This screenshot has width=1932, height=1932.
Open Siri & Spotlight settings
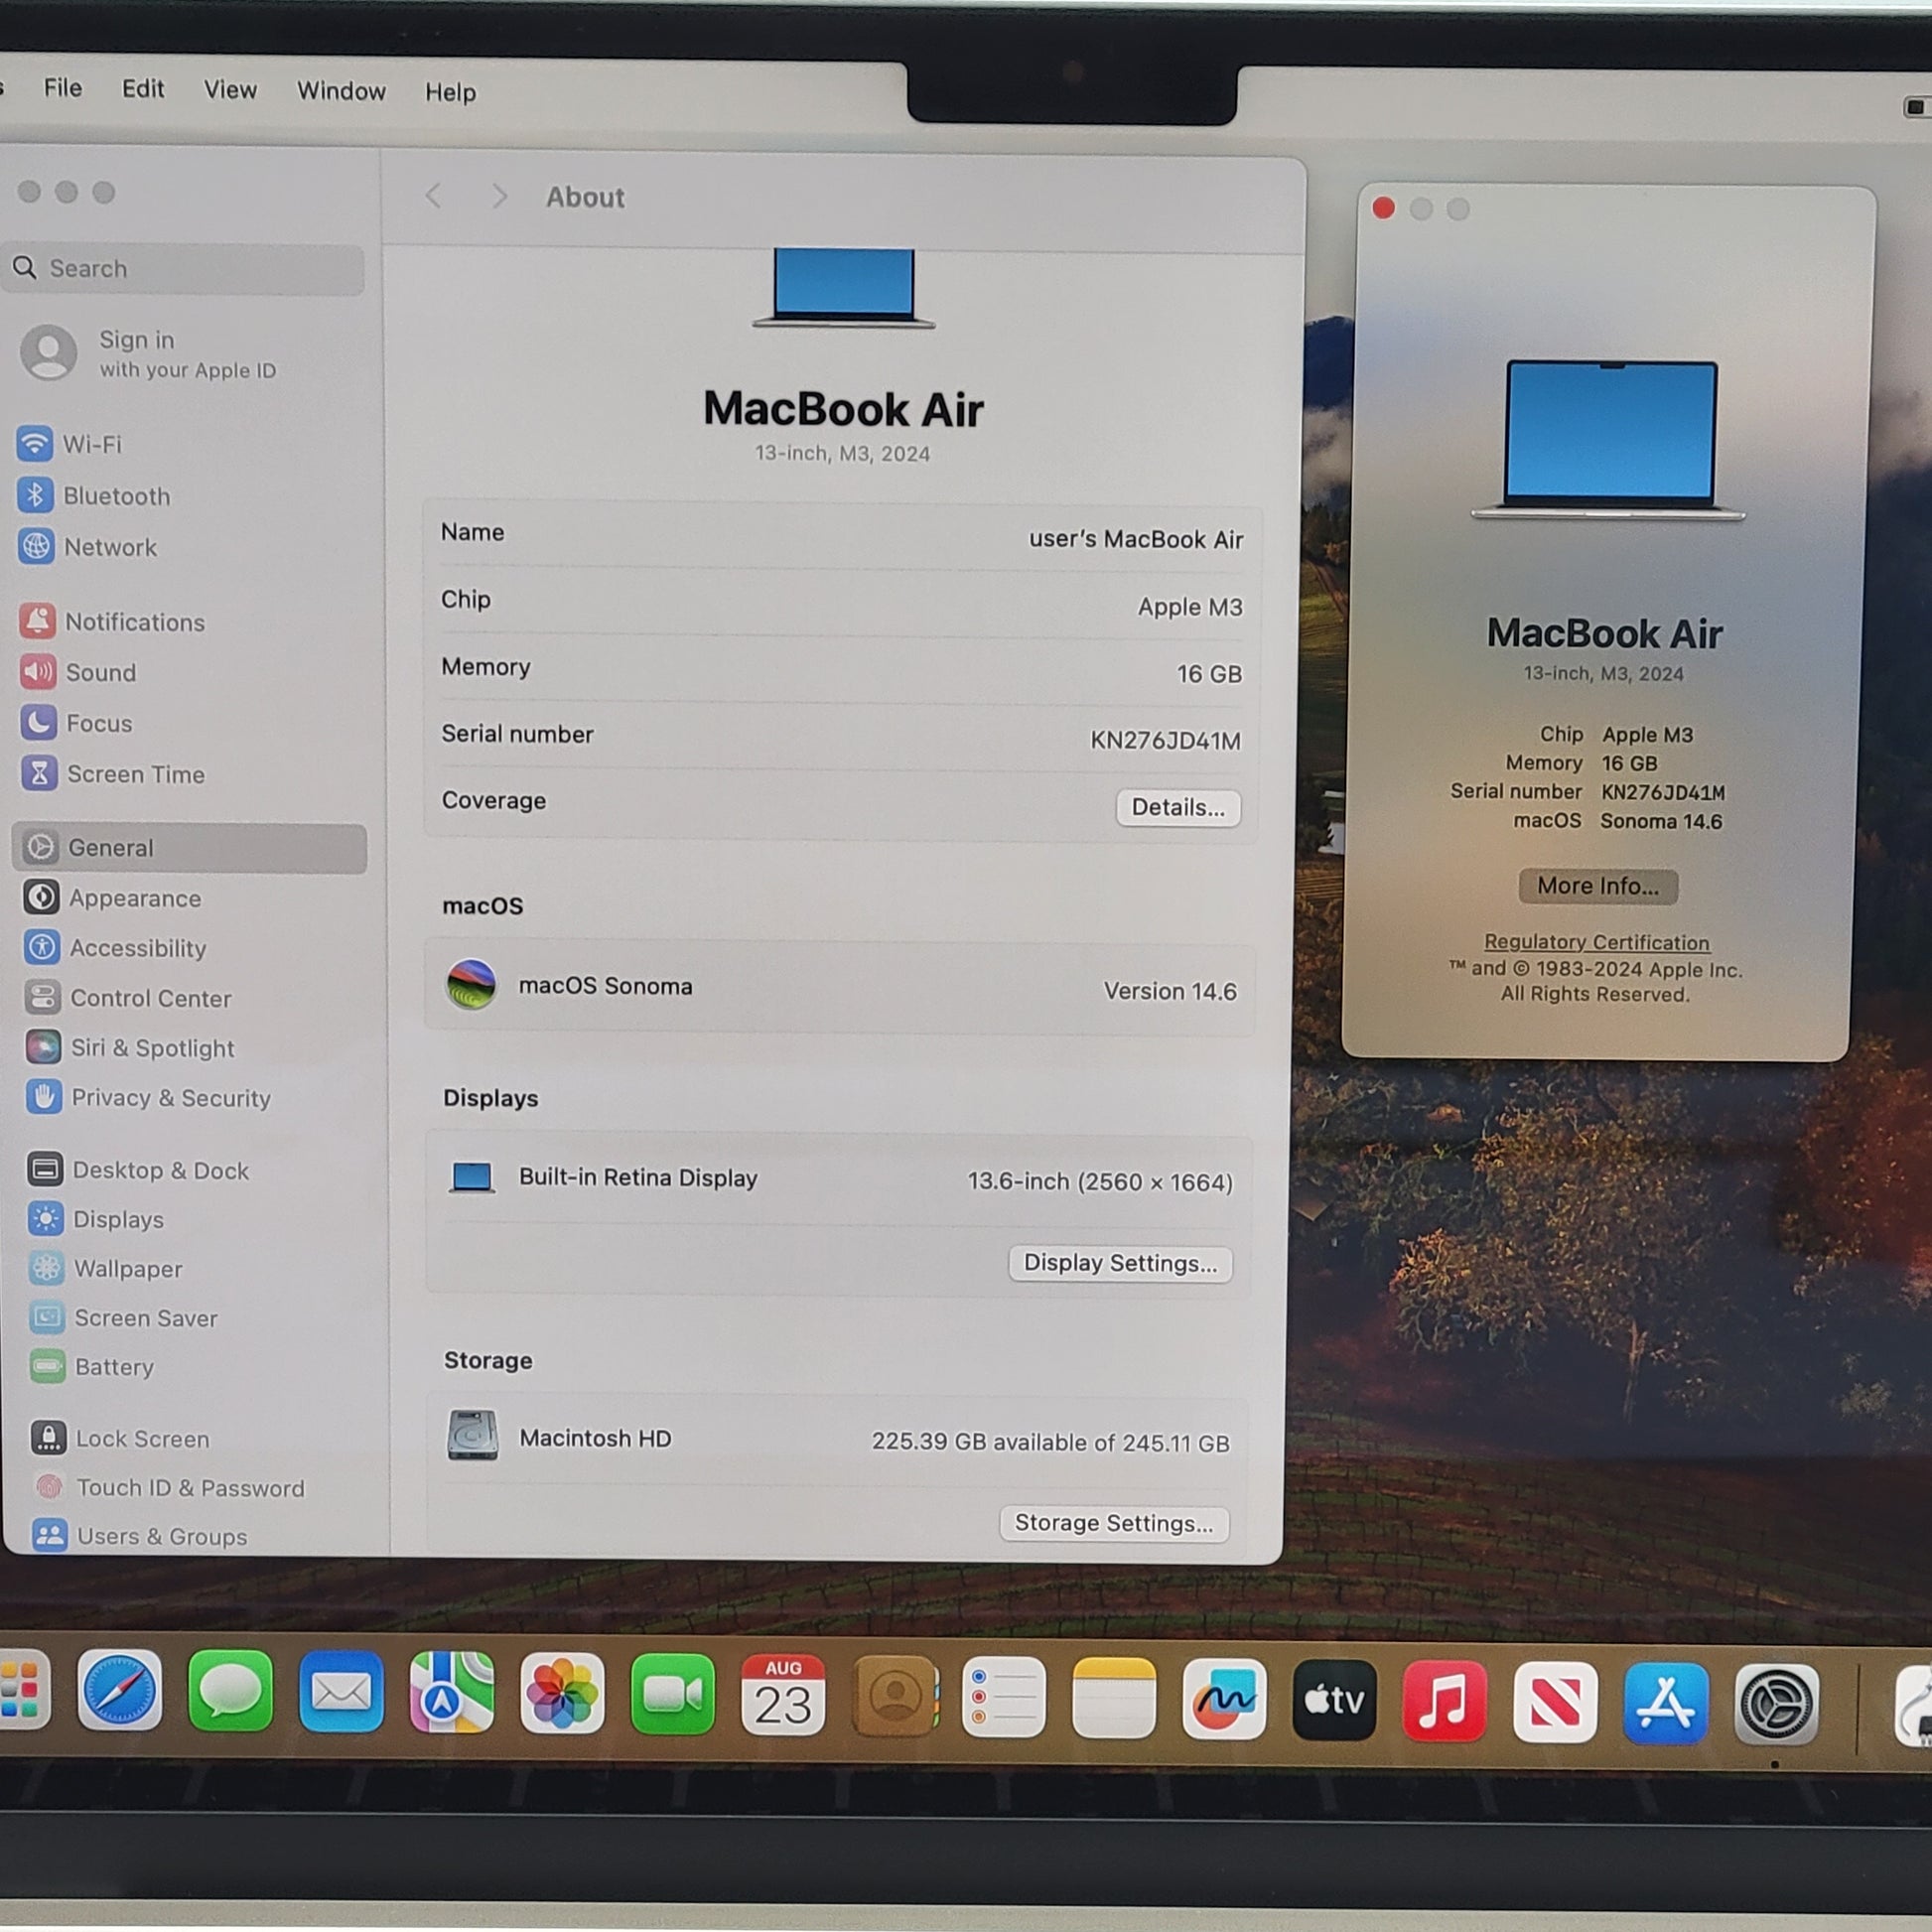(130, 1048)
